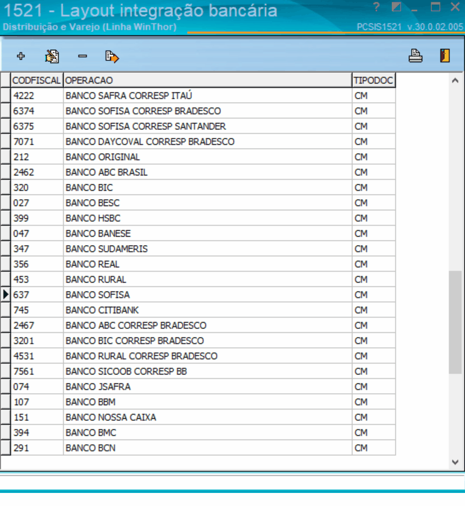Image resolution: width=465 pixels, height=506 pixels.
Task: Click the CODFISCAL cell 320
Action: tap(37, 188)
